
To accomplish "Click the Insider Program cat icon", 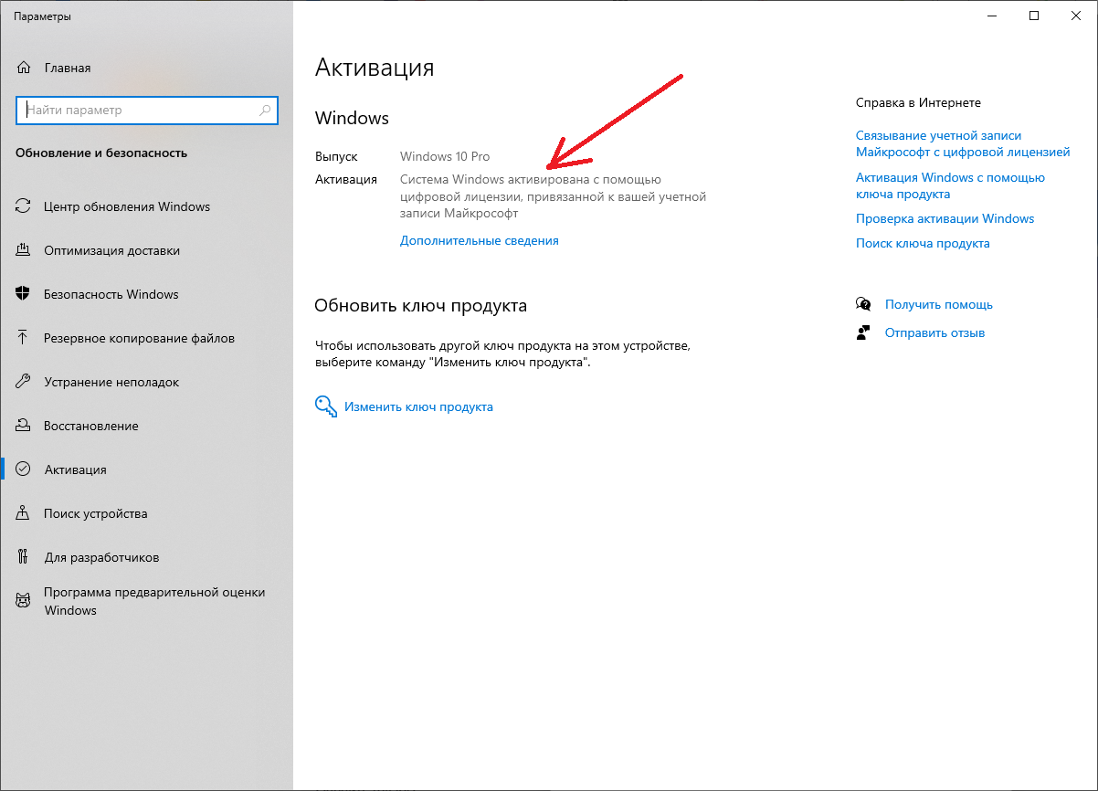I will (24, 601).
